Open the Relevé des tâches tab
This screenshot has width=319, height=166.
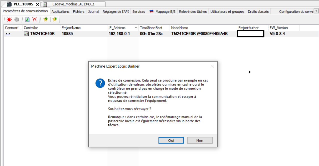coord(193,11)
